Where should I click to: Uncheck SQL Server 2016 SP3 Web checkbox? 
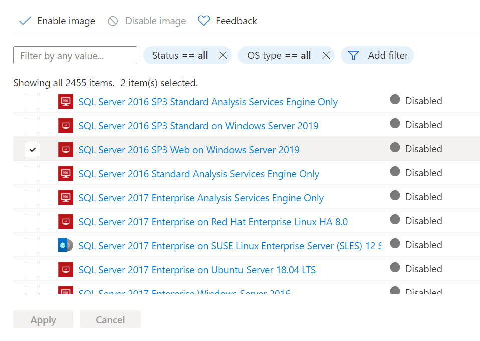(x=32, y=149)
